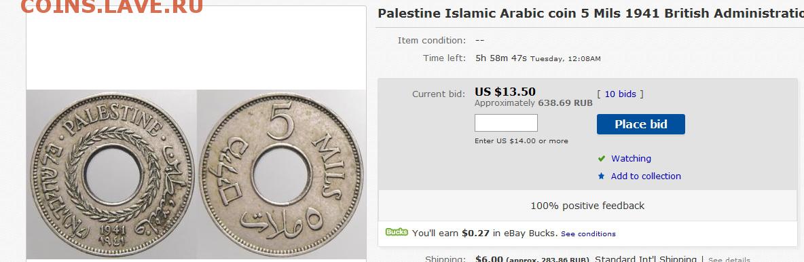Click the blue star collection icon
The image size is (804, 262).
pyautogui.click(x=602, y=176)
